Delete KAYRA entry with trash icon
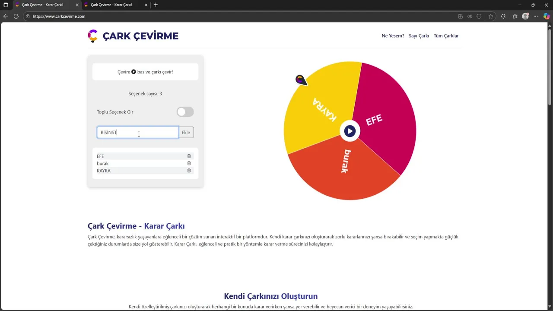 189,171
